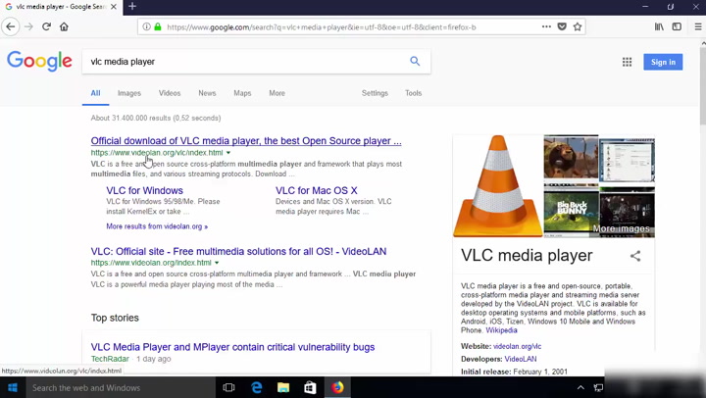The height and width of the screenshot is (398, 706).
Task: Expand the arrow beside the first videolan.org URL
Action: click(228, 153)
